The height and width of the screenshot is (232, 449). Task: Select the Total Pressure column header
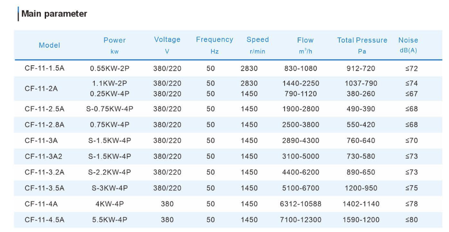coord(362,40)
